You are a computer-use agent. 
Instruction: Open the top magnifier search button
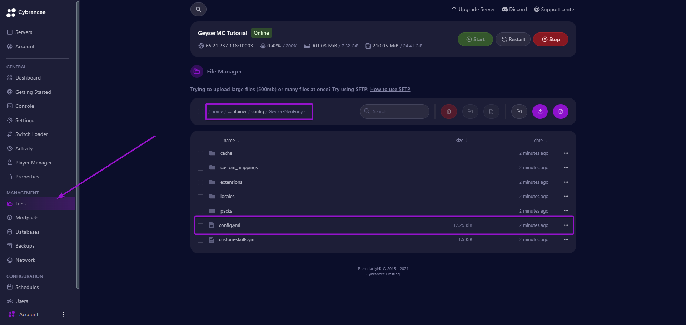[198, 9]
